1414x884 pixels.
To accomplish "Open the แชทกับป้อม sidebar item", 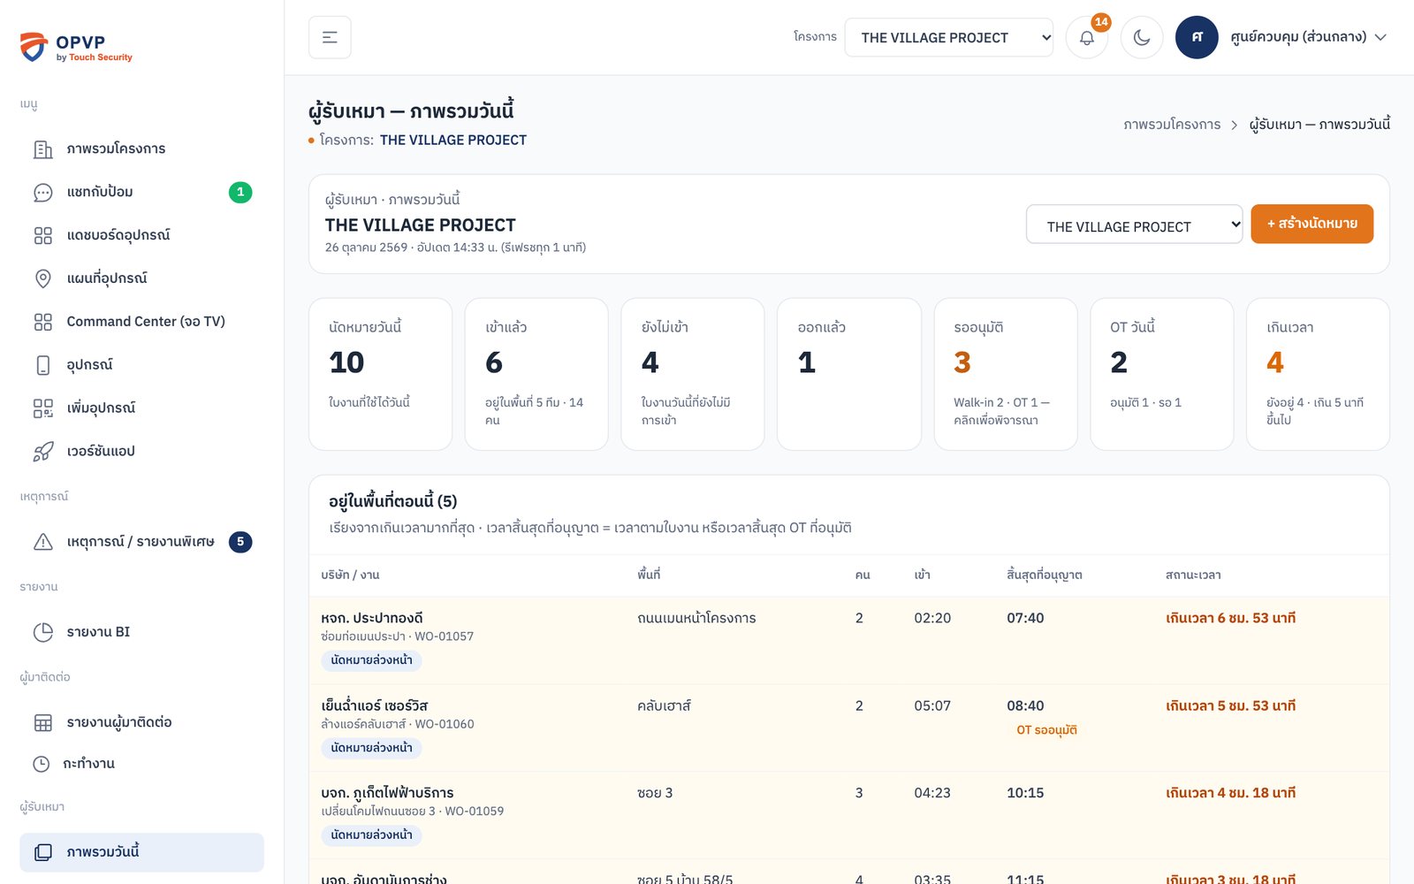I will click(x=141, y=192).
